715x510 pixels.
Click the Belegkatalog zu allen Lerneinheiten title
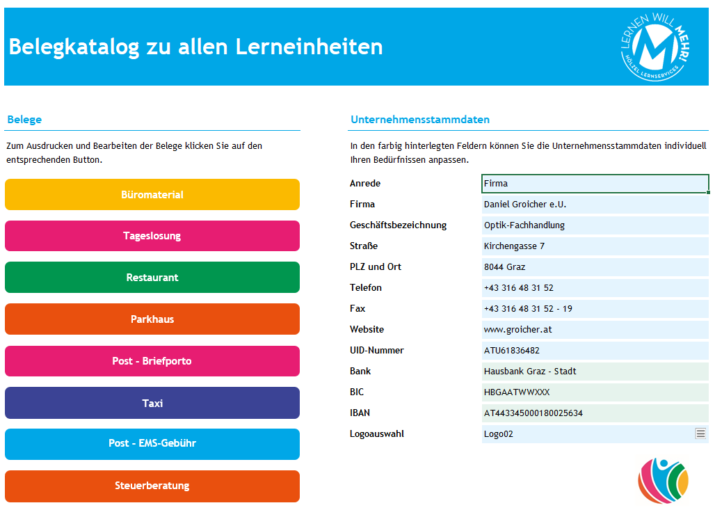click(195, 47)
